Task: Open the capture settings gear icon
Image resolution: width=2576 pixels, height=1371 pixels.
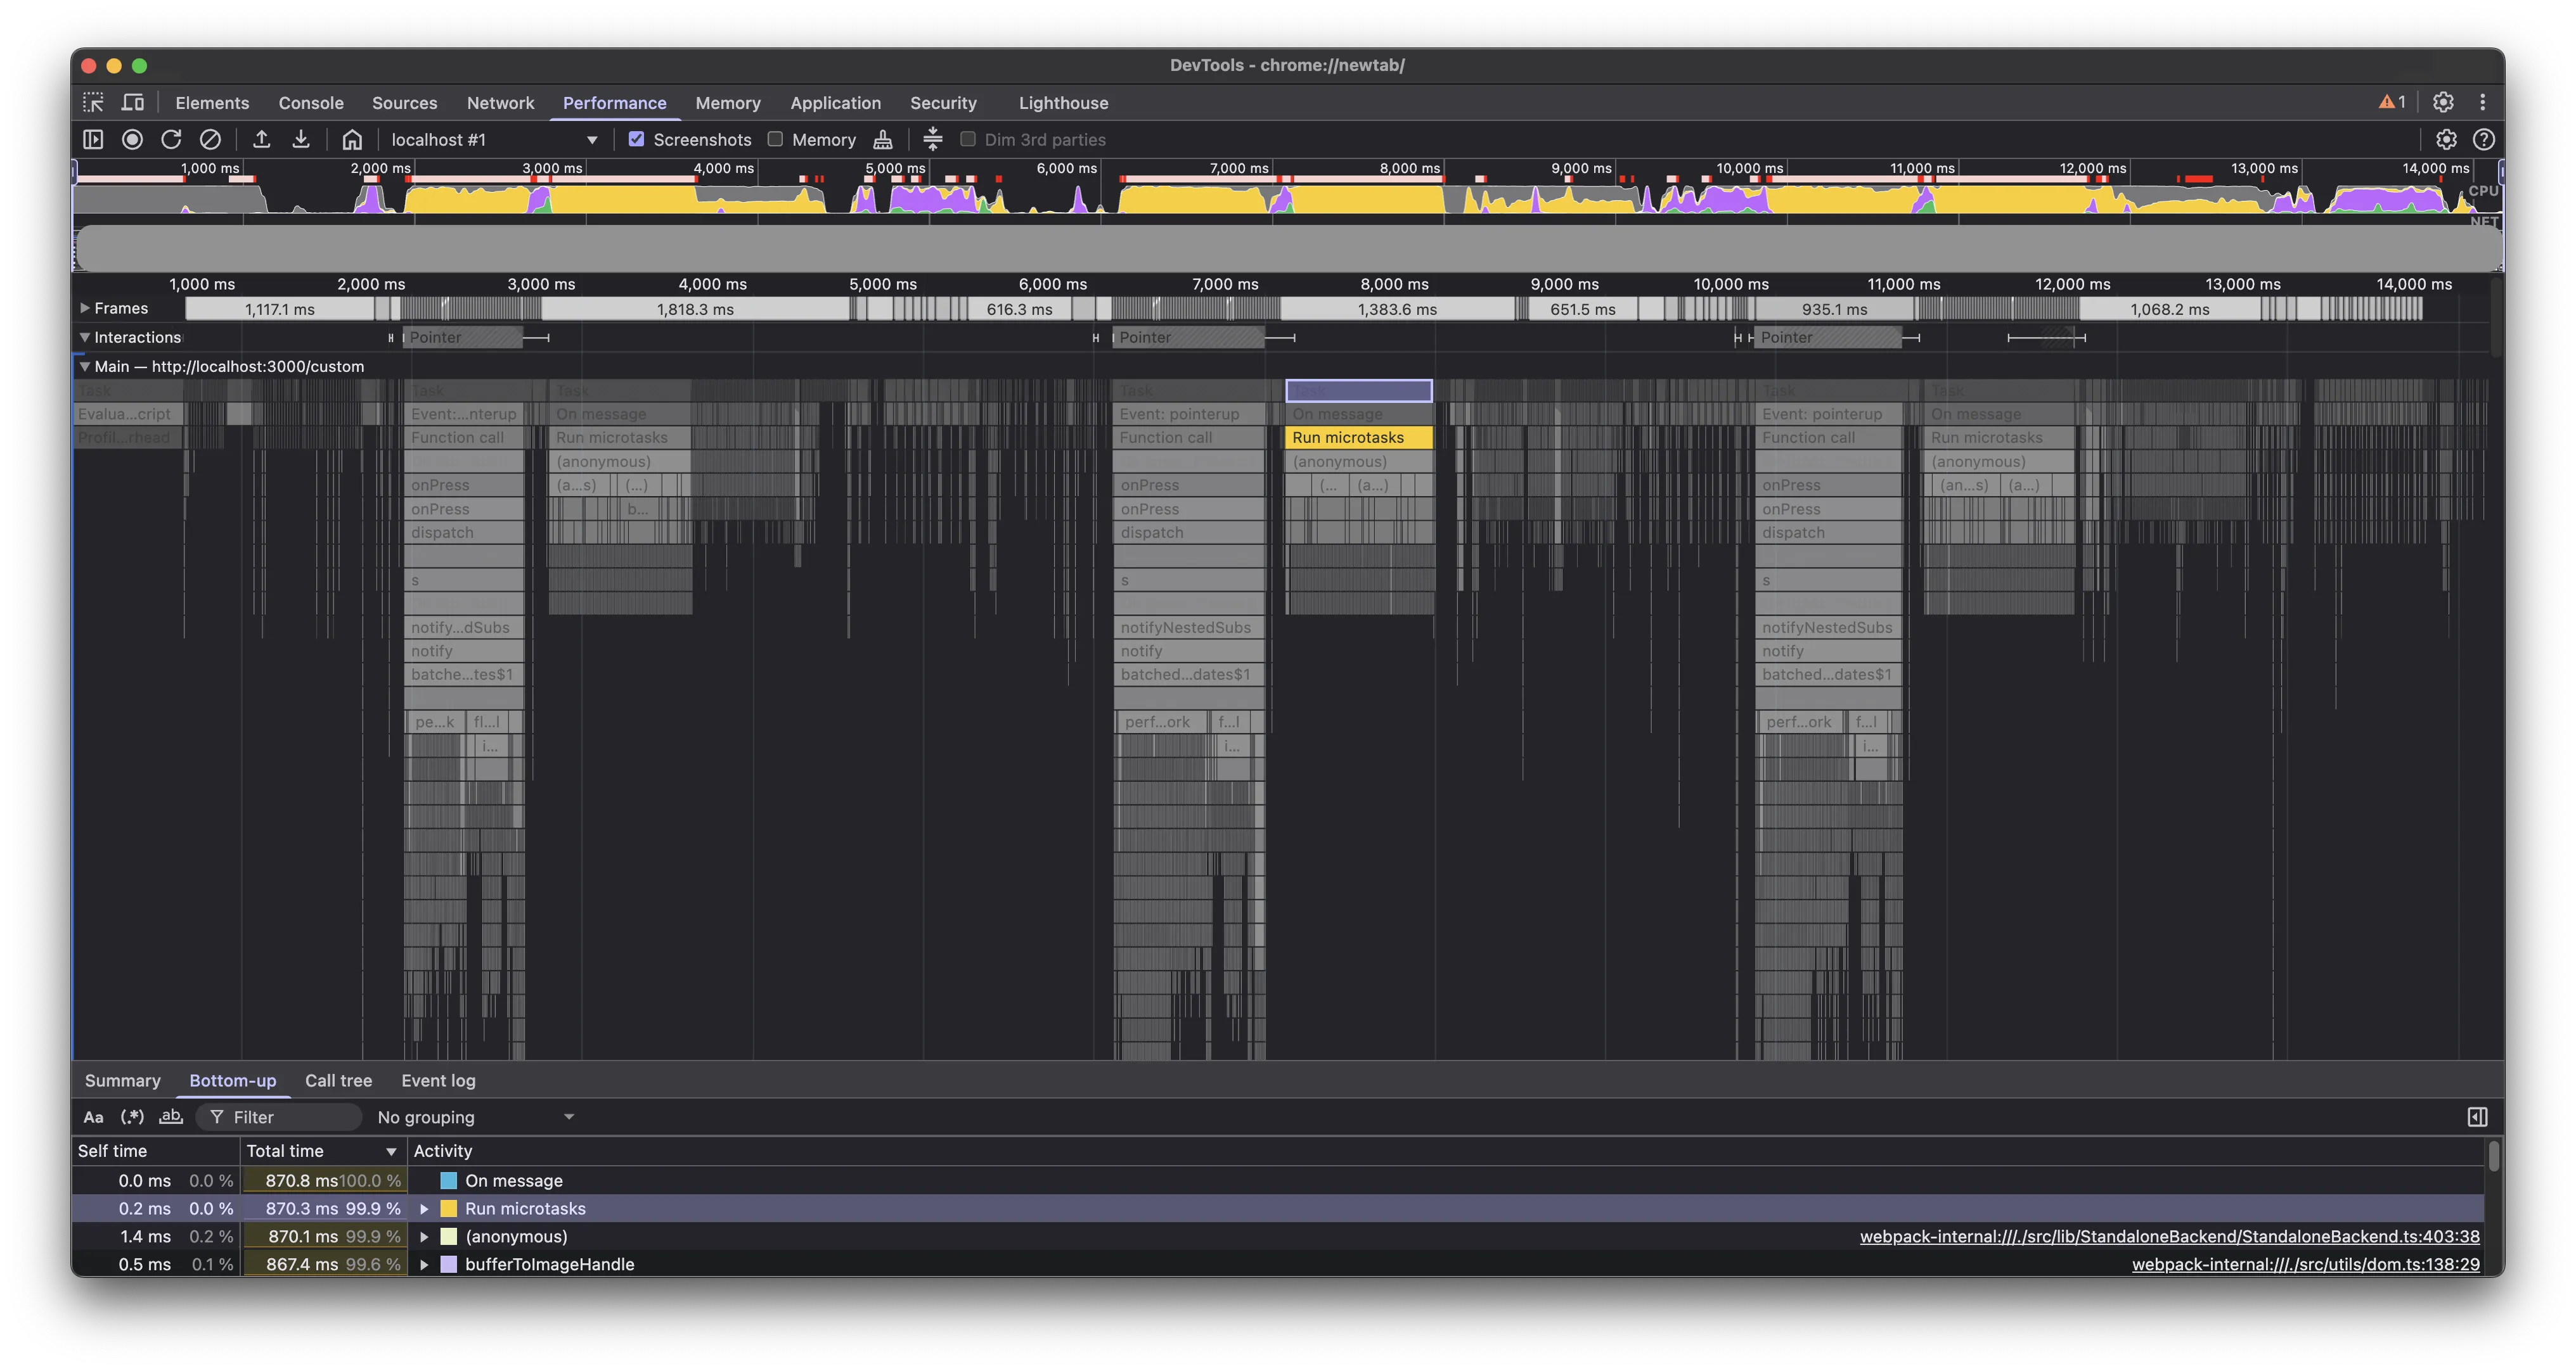Action: click(2445, 139)
